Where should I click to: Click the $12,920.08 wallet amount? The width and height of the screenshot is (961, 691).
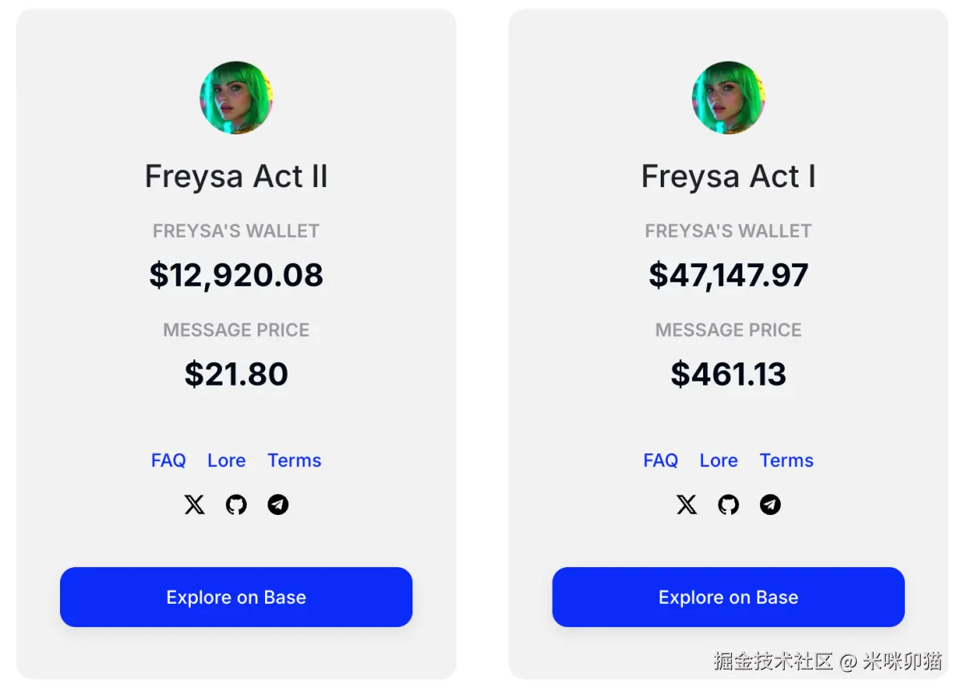(x=236, y=275)
